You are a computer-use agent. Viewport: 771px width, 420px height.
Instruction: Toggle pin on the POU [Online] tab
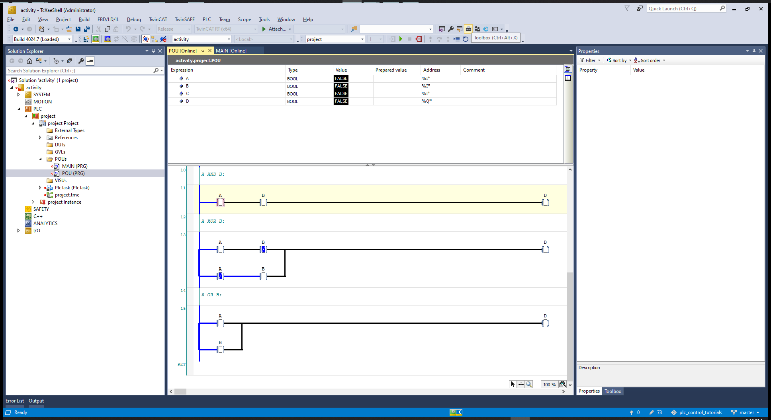coord(202,51)
